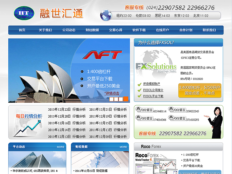This screenshot has width=232, height=174.
Task: Open the 联系我们 navigation item
Action: tap(209, 30)
